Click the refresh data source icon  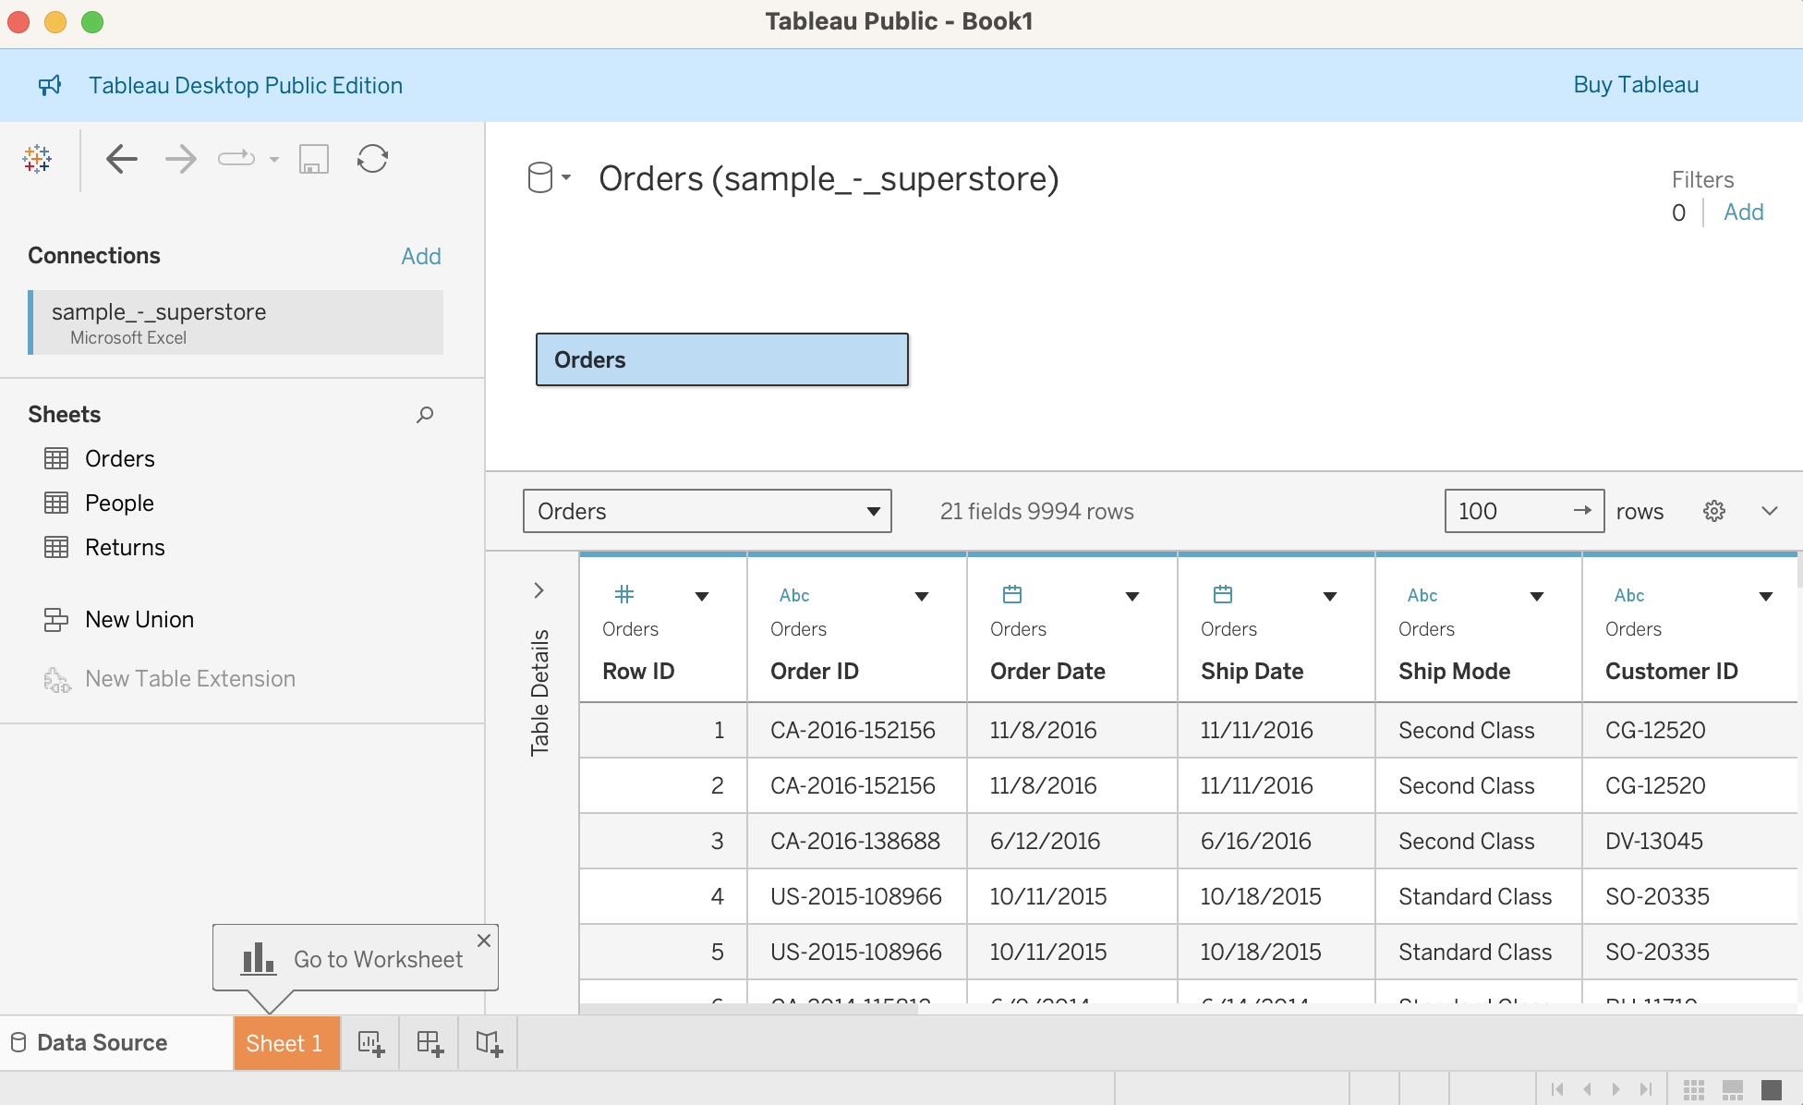tap(372, 159)
